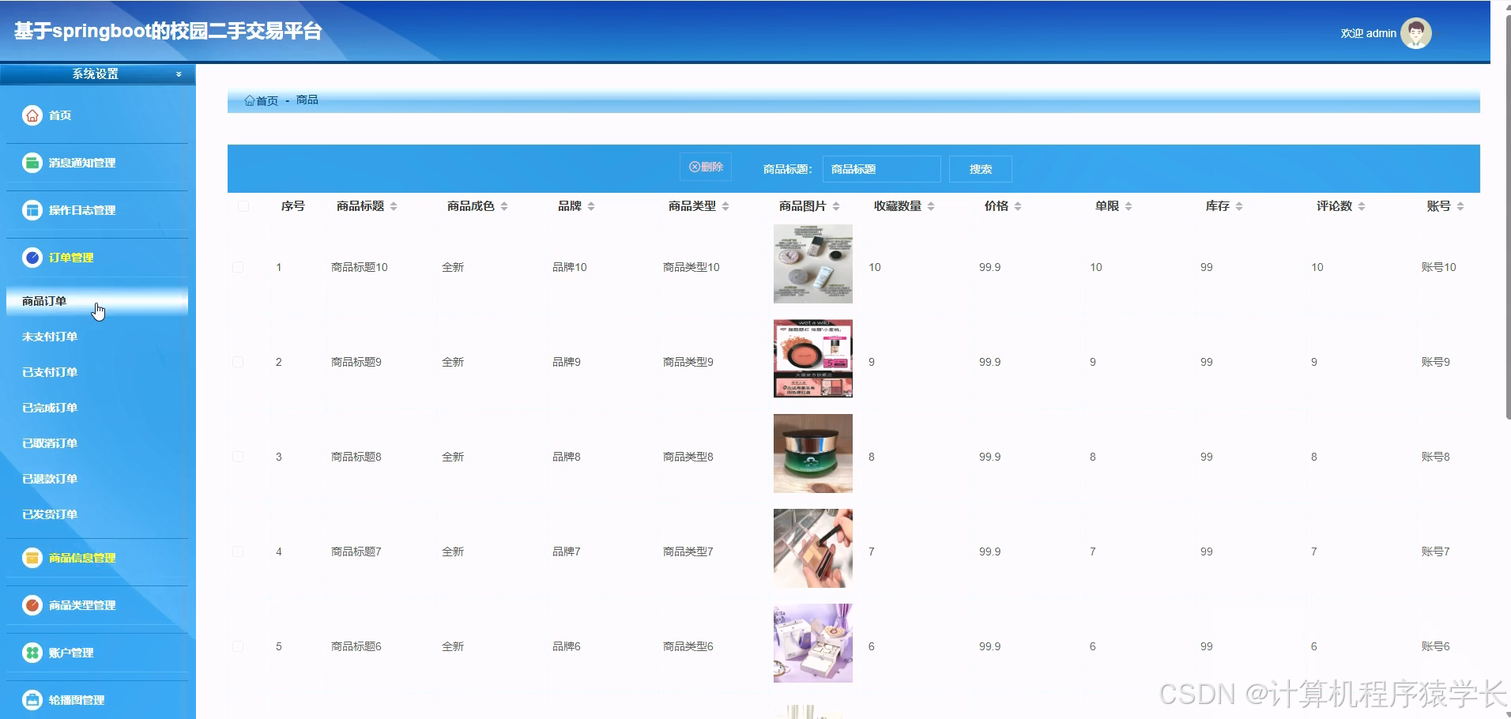Sort by 价格 column arrows
Screen dimensions: 1511x719
1018,206
